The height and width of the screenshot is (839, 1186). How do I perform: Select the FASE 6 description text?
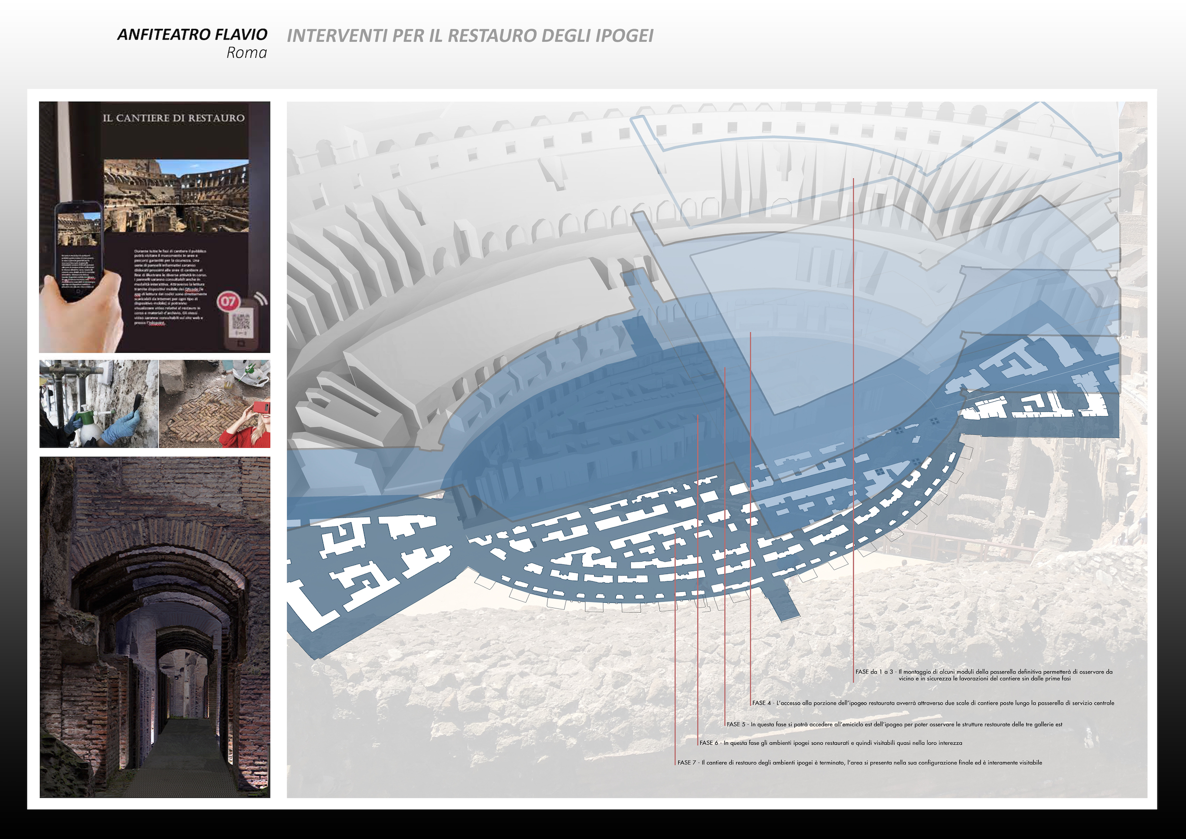(x=831, y=743)
